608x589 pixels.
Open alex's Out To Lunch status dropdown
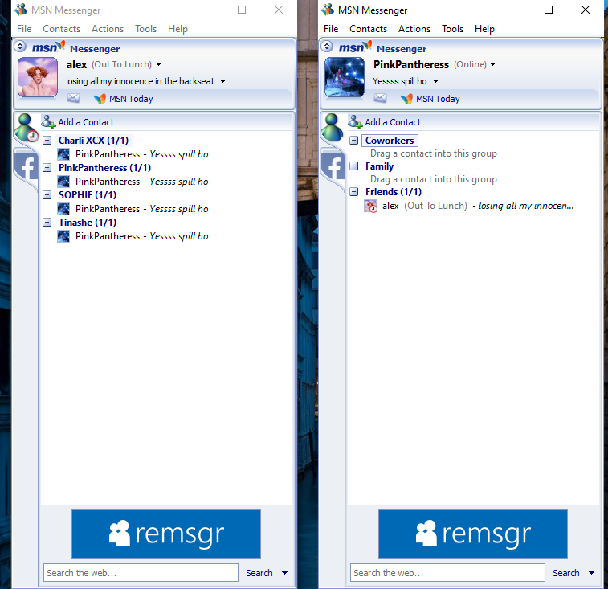(x=159, y=65)
